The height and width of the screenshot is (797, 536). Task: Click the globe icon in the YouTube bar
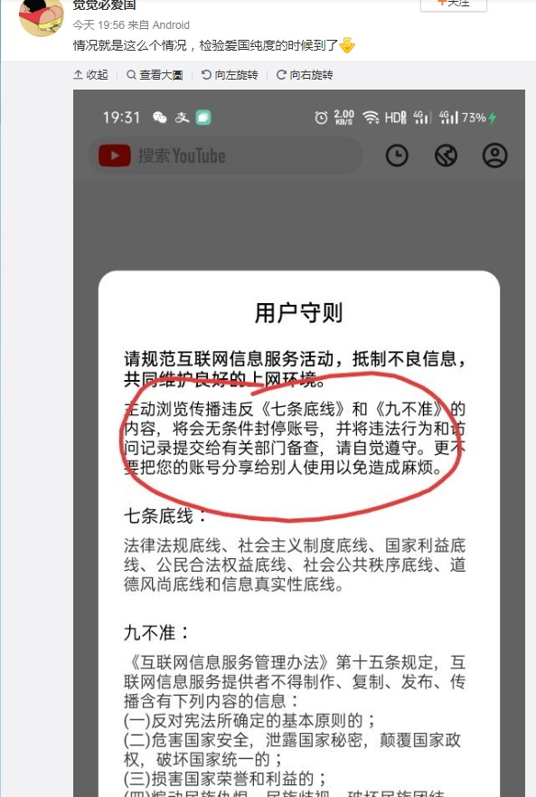coord(446,156)
